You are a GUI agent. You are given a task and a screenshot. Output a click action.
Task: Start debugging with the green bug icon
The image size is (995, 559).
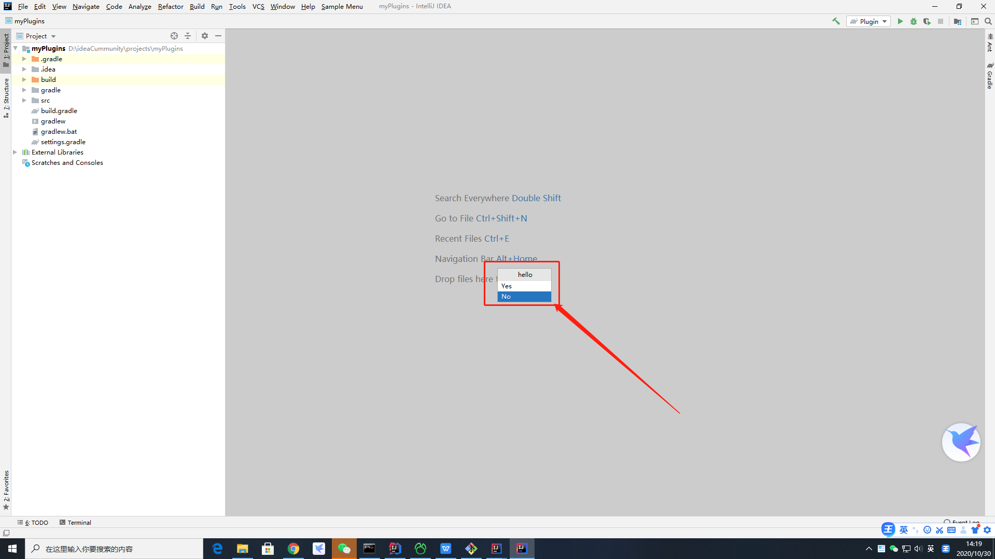tap(914, 21)
